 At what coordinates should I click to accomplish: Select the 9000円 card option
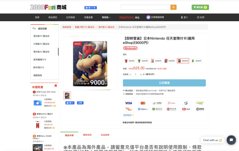[183, 61]
